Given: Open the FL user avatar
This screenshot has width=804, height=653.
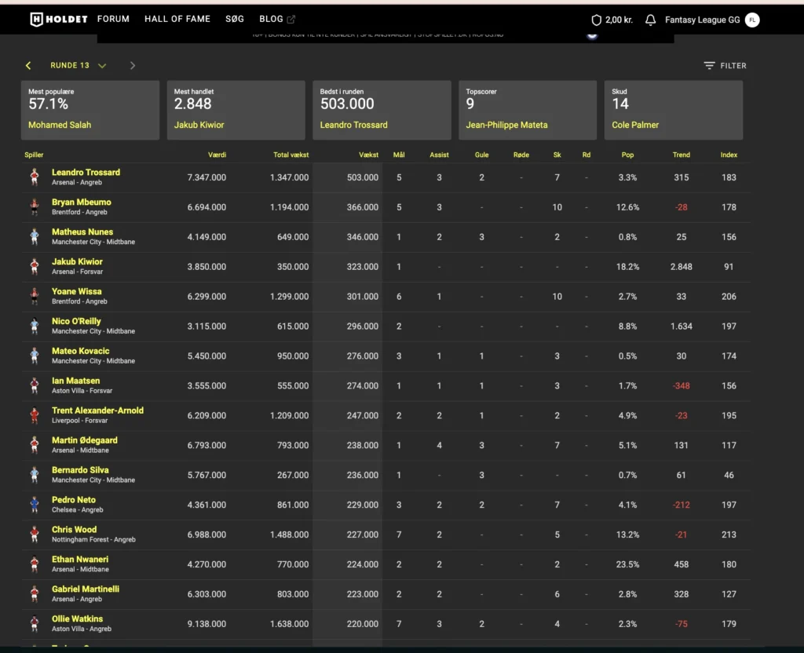Looking at the screenshot, I should pos(752,20).
